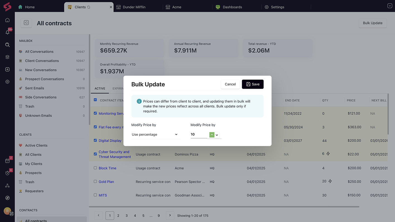The height and width of the screenshot is (222, 395).
Task: Click the info icon in Bulk Update notice
Action: 139,101
